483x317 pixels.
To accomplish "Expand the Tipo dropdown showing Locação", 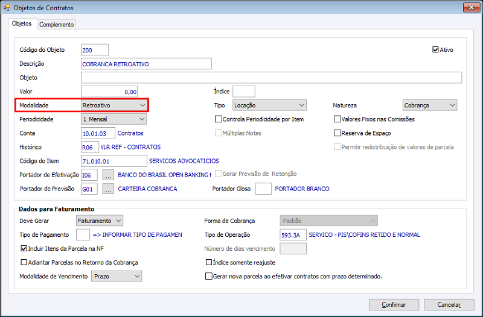I will click(269, 105).
